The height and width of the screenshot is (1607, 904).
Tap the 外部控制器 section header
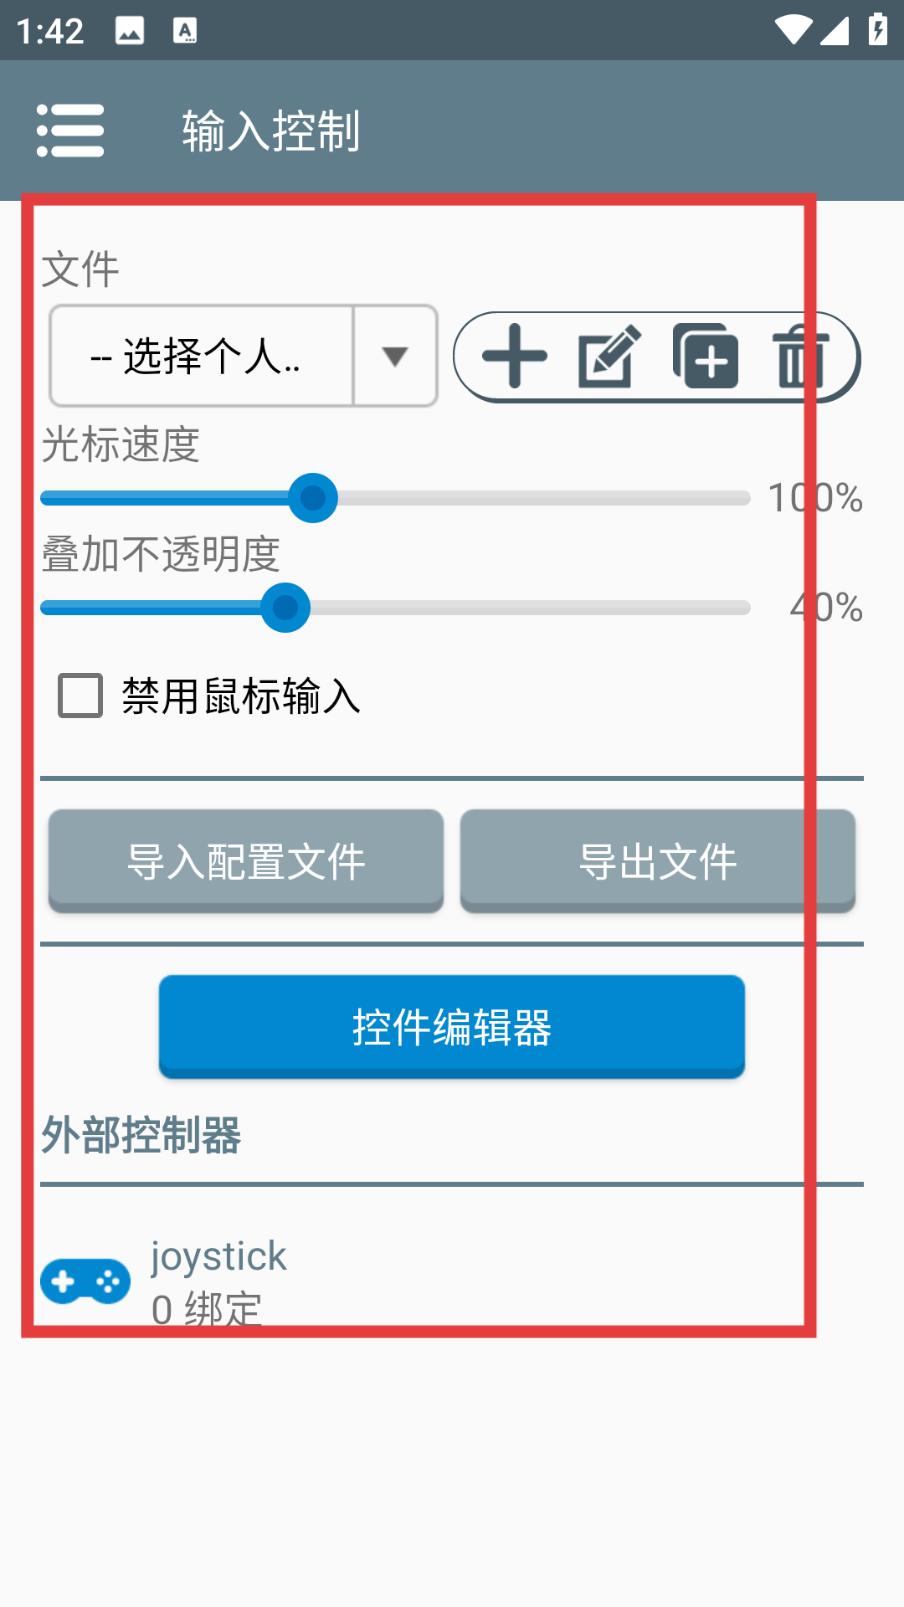click(141, 1136)
